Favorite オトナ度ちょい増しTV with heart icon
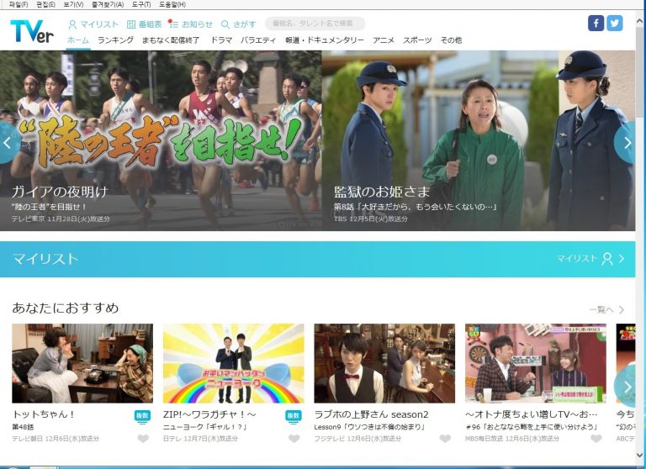Viewport: 646px width, 469px height. tap(596, 439)
